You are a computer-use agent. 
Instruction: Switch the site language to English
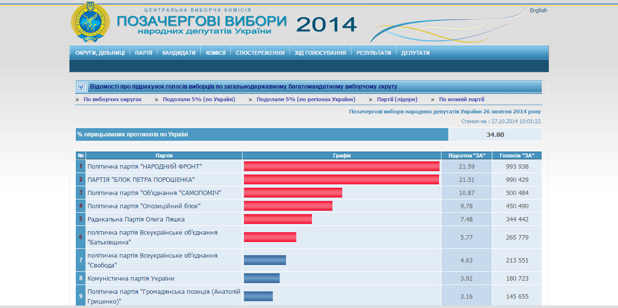[538, 10]
